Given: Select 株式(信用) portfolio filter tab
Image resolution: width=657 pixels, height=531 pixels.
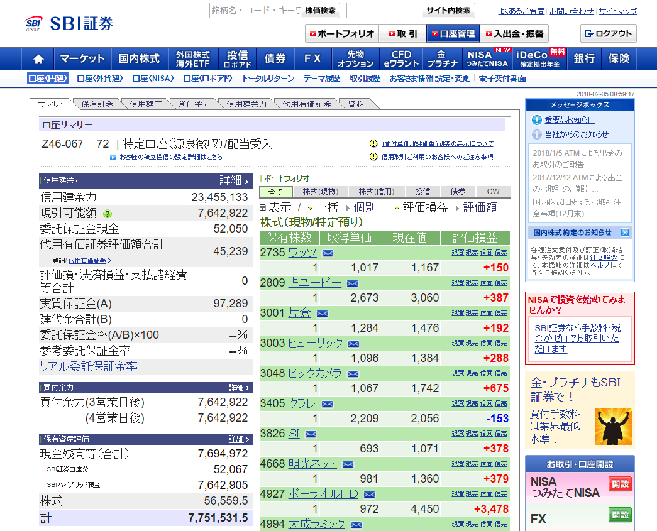Looking at the screenshot, I should (x=375, y=192).
